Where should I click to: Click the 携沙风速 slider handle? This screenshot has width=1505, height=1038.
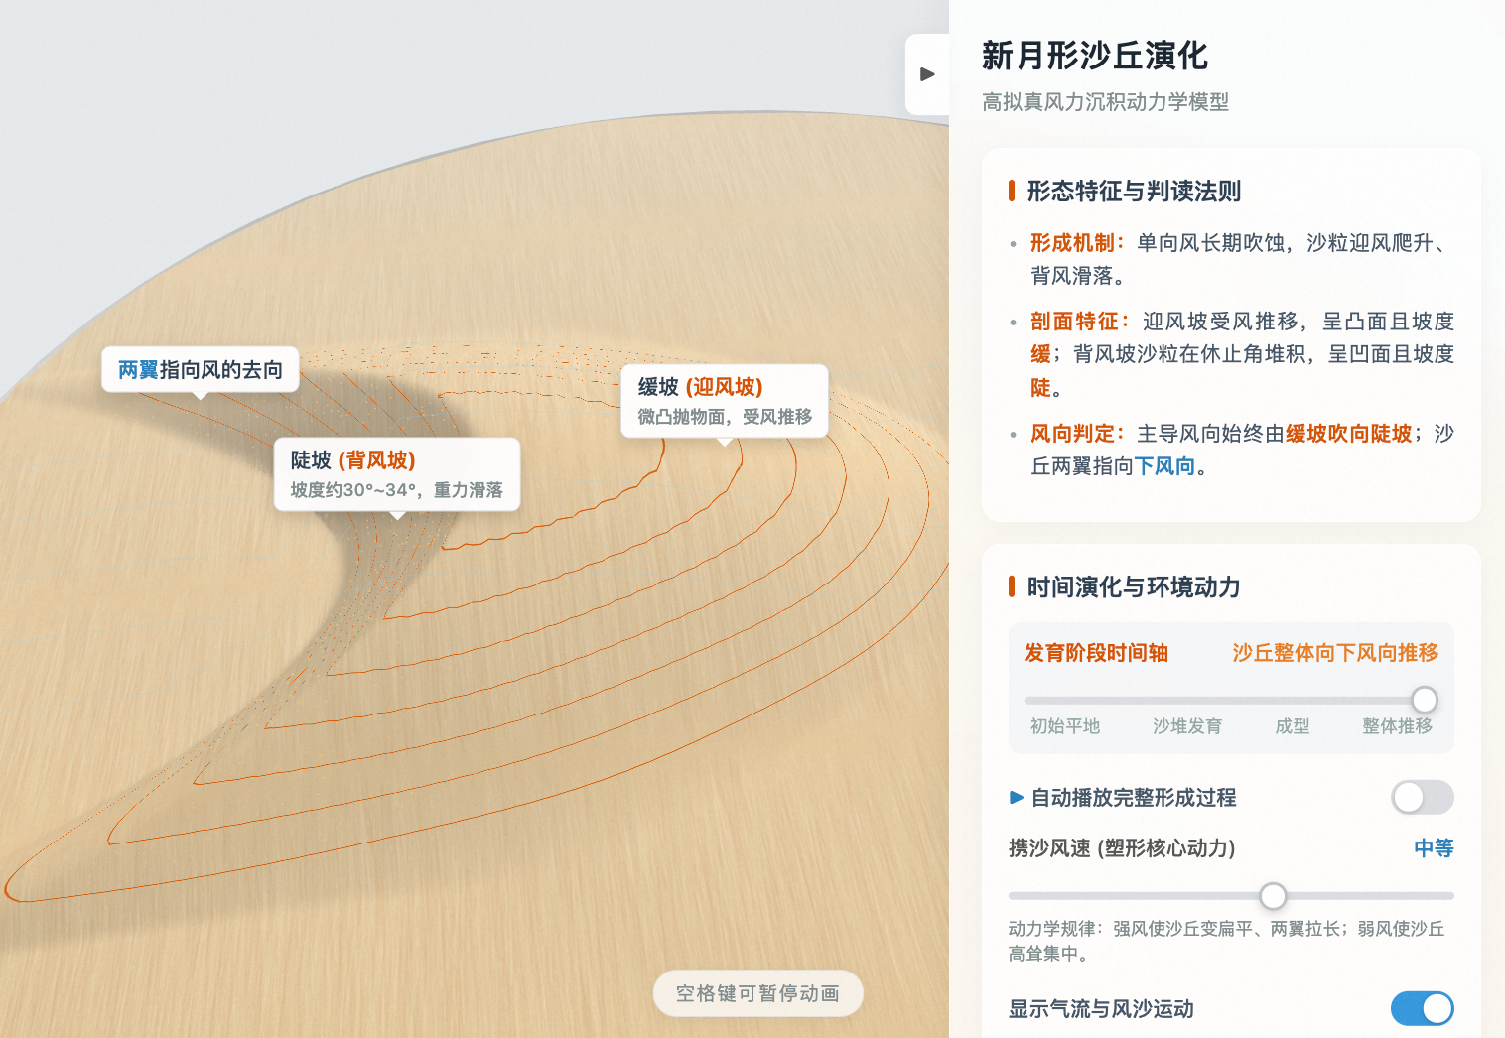pyautogui.click(x=1273, y=896)
